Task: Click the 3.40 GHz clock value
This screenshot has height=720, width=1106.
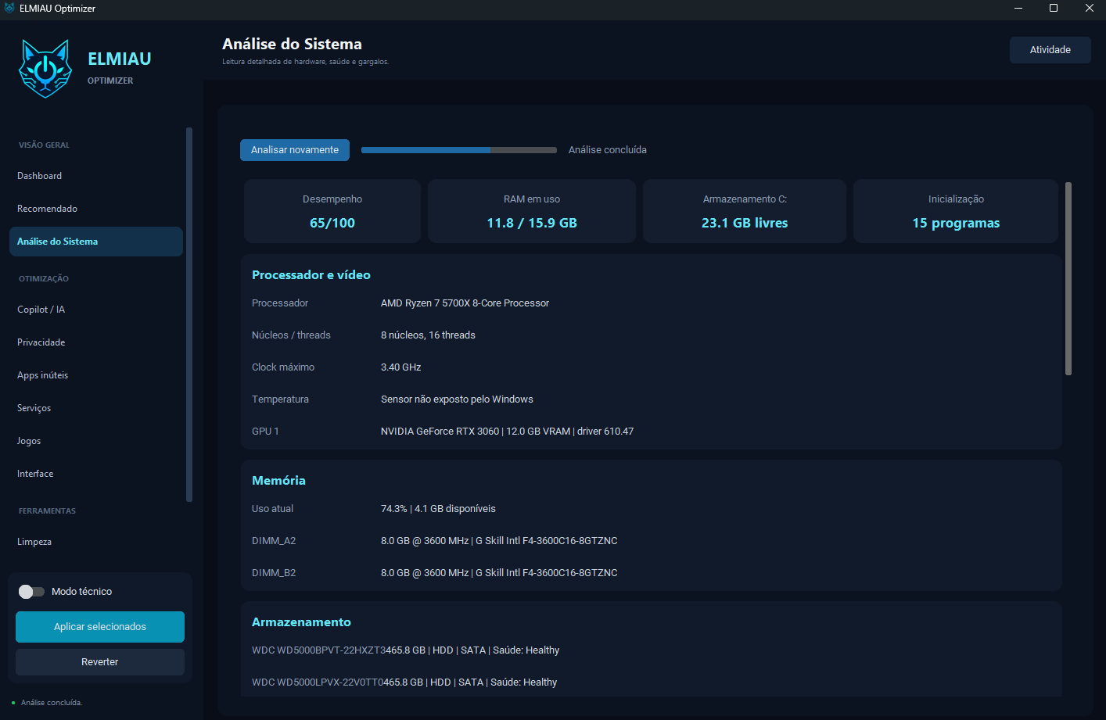Action: [400, 367]
